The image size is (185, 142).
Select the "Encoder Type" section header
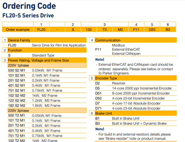106,78
